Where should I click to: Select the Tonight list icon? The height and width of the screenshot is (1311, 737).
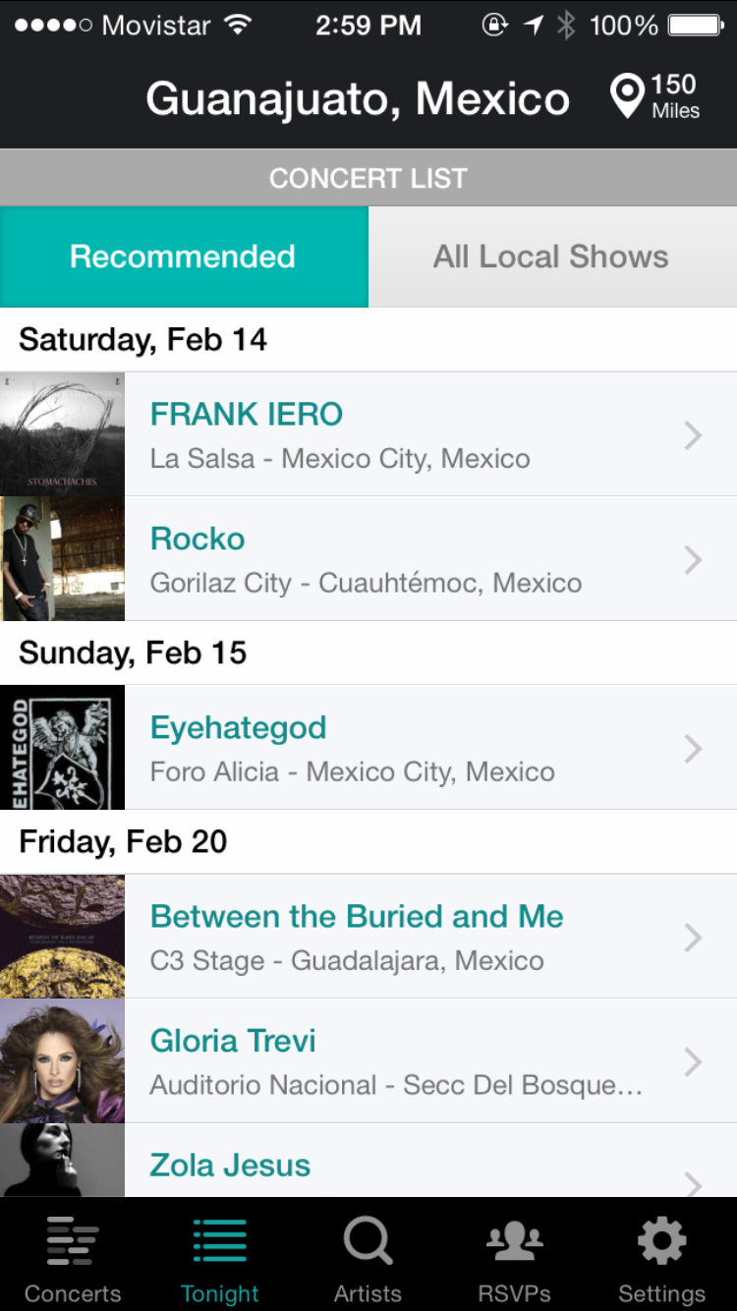tap(220, 1241)
